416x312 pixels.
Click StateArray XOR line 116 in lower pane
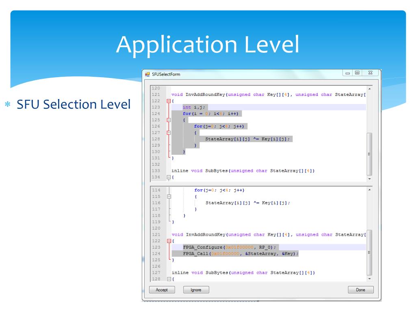pos(248,203)
